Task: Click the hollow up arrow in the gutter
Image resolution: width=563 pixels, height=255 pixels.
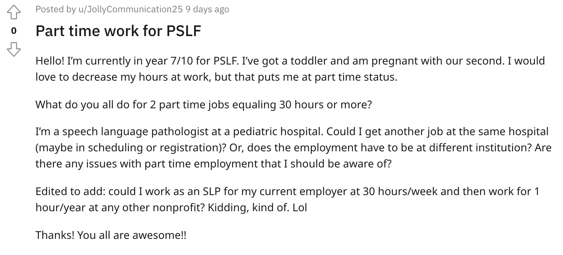Action: tap(14, 12)
